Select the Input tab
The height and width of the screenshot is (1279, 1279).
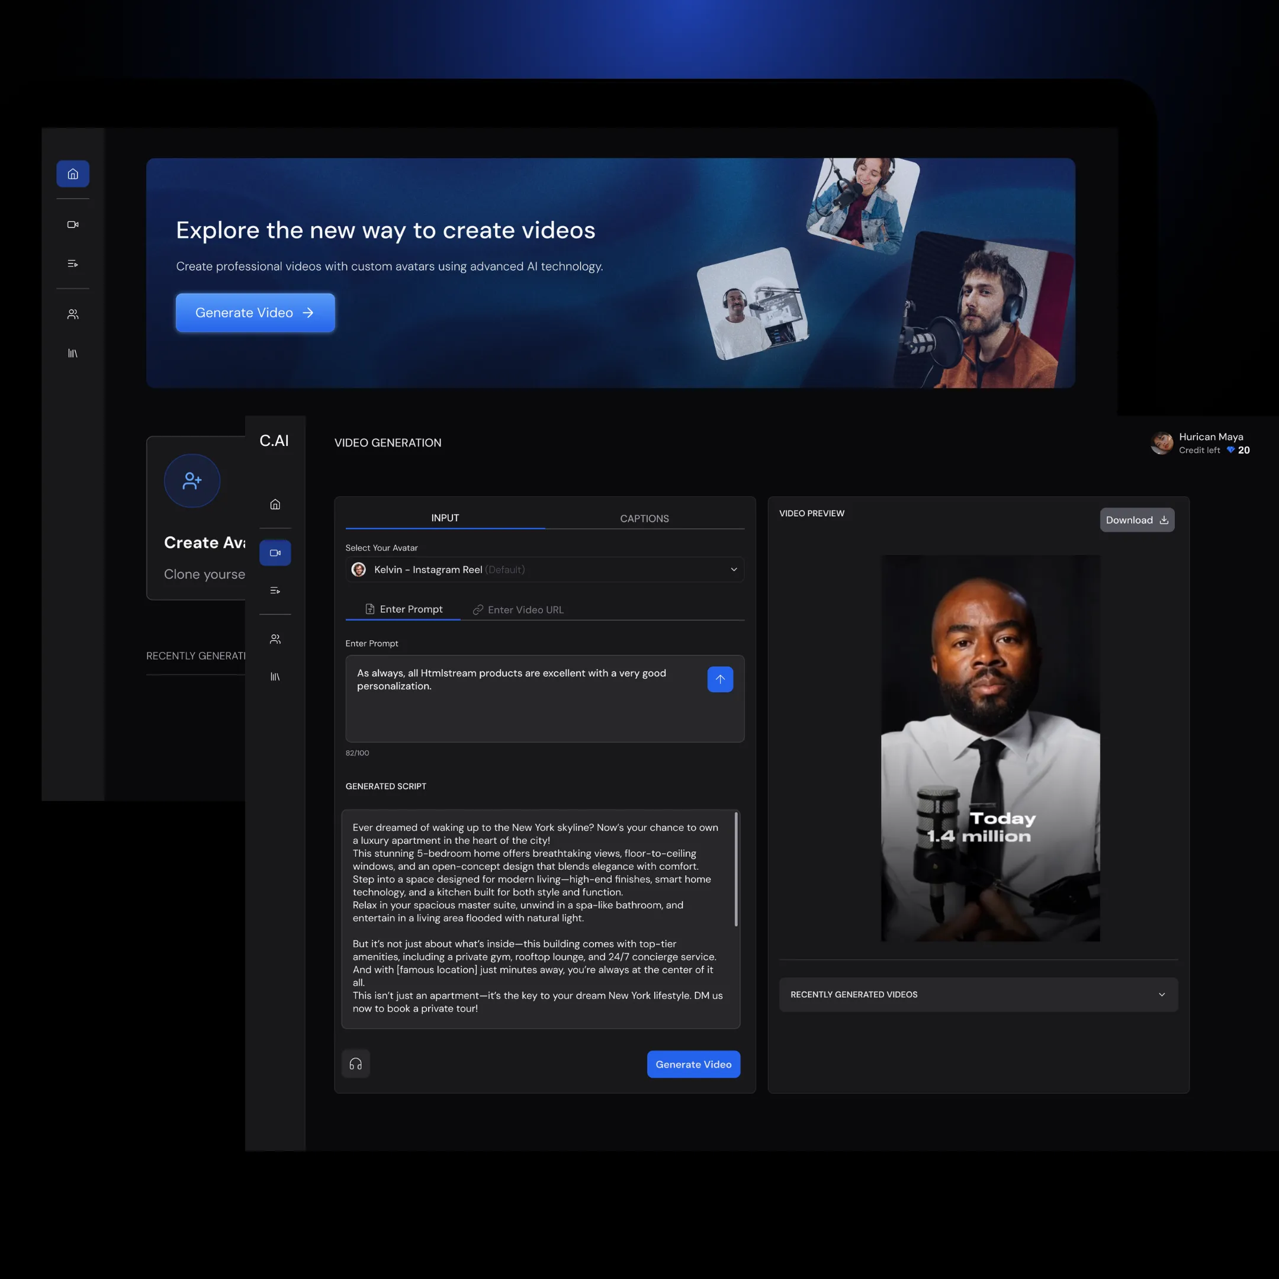click(x=445, y=518)
